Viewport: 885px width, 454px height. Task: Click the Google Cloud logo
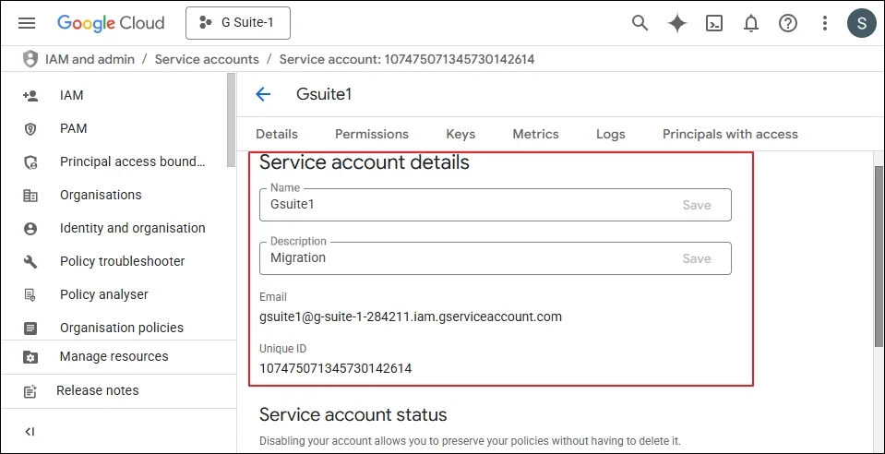tap(111, 23)
